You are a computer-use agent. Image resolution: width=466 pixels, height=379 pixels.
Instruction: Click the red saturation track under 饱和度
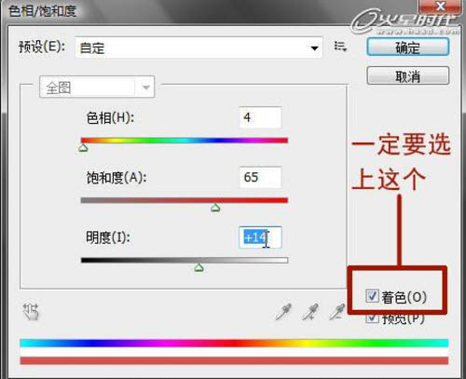click(185, 200)
